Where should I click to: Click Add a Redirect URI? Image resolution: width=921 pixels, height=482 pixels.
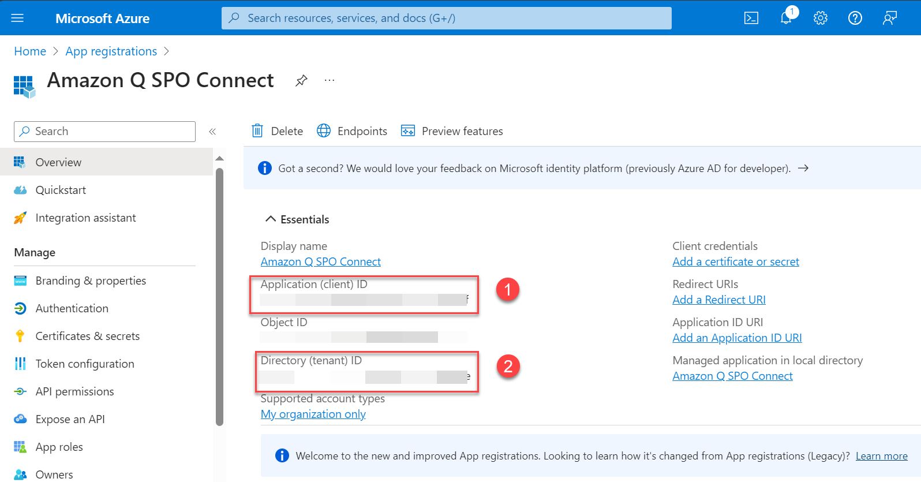[719, 300]
